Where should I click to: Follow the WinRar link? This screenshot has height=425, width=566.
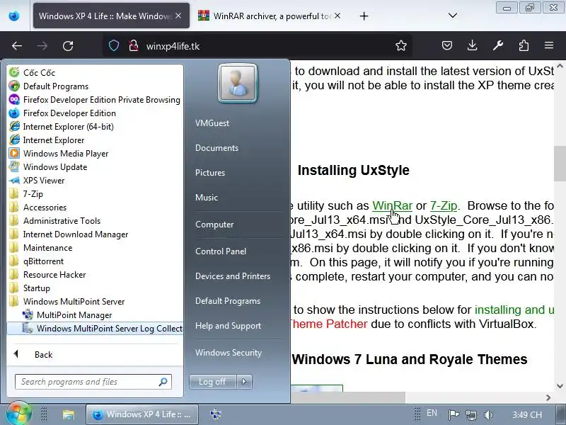point(392,205)
